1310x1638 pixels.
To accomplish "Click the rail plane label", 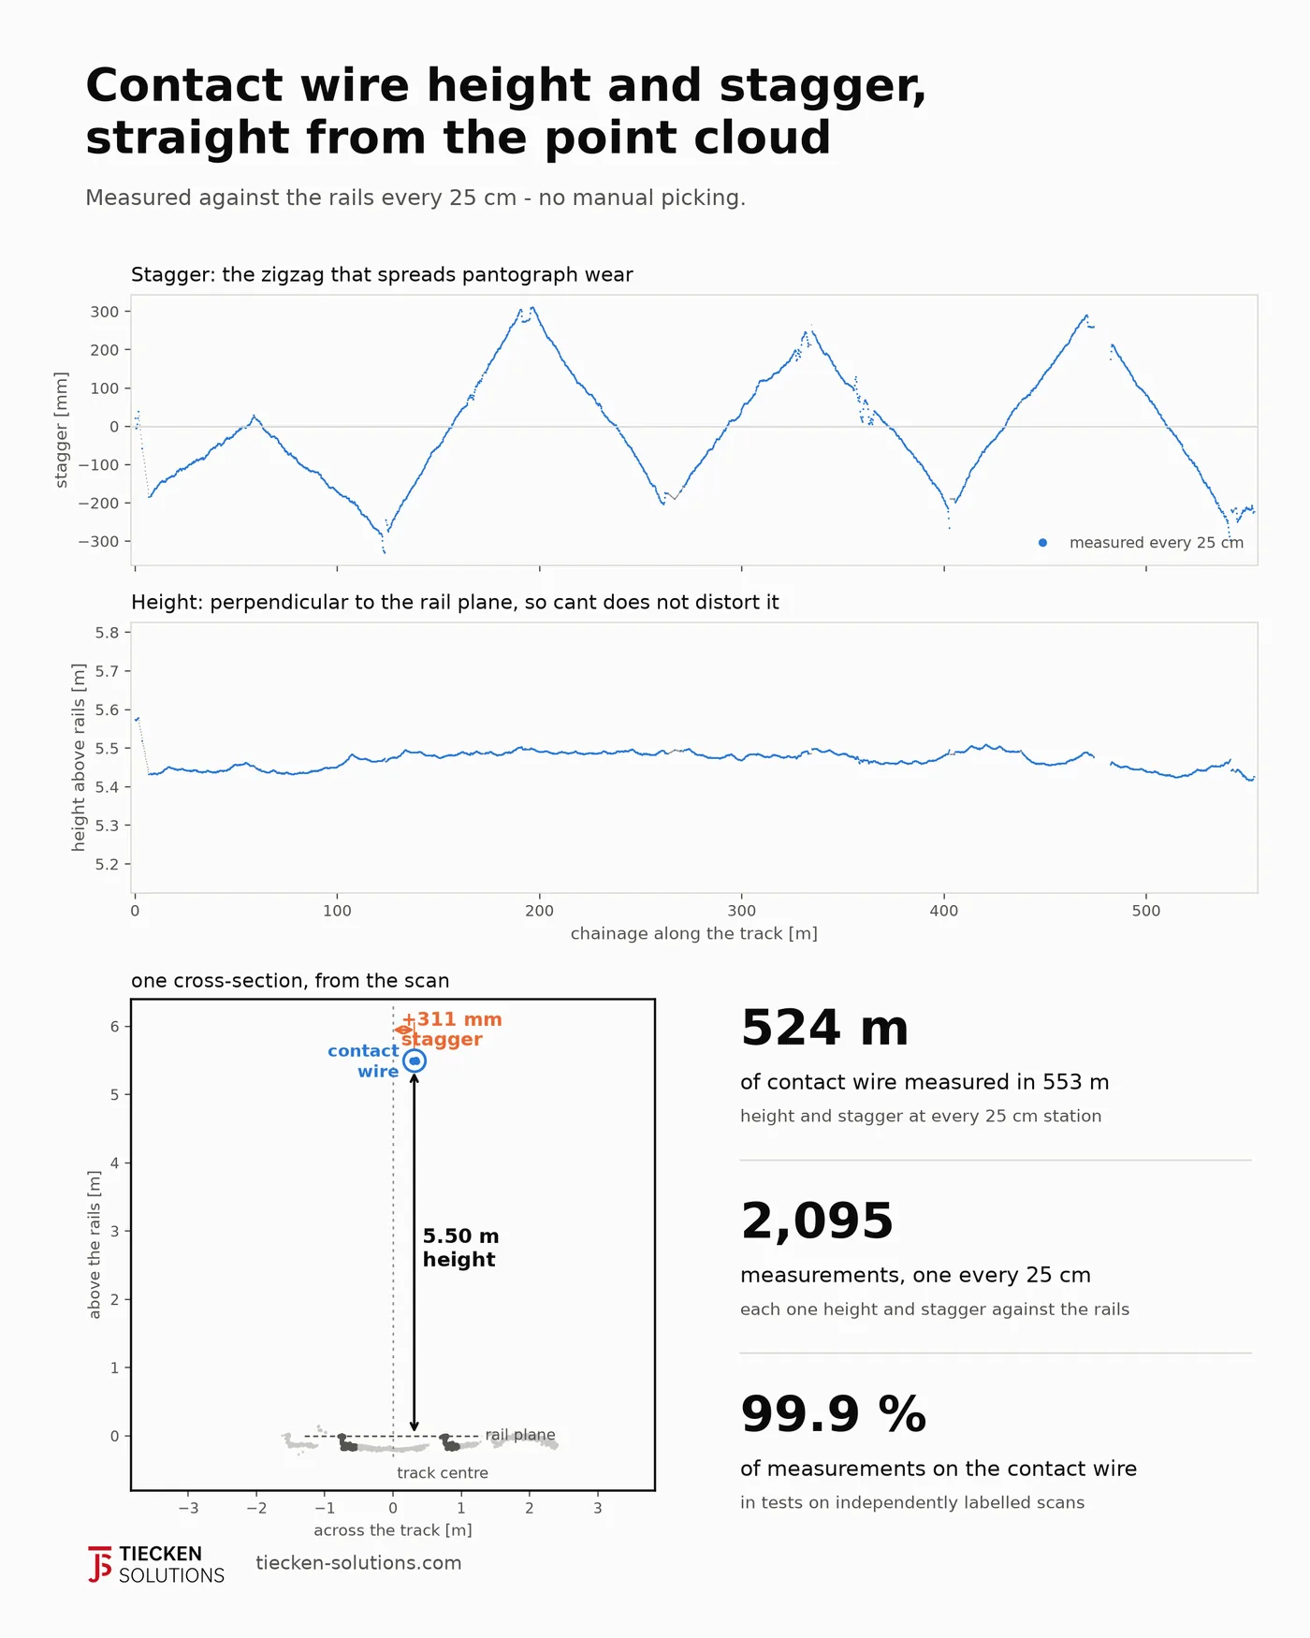I will click(520, 1435).
